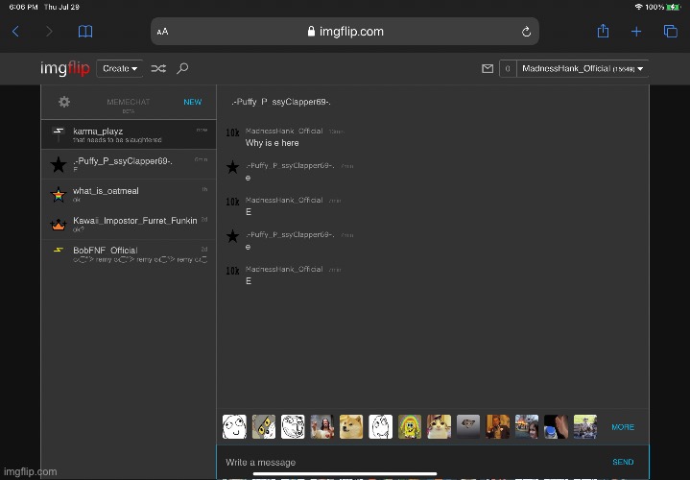The image size is (690, 480).
Task: Open the mail notifications envelope icon
Action: pyautogui.click(x=487, y=69)
